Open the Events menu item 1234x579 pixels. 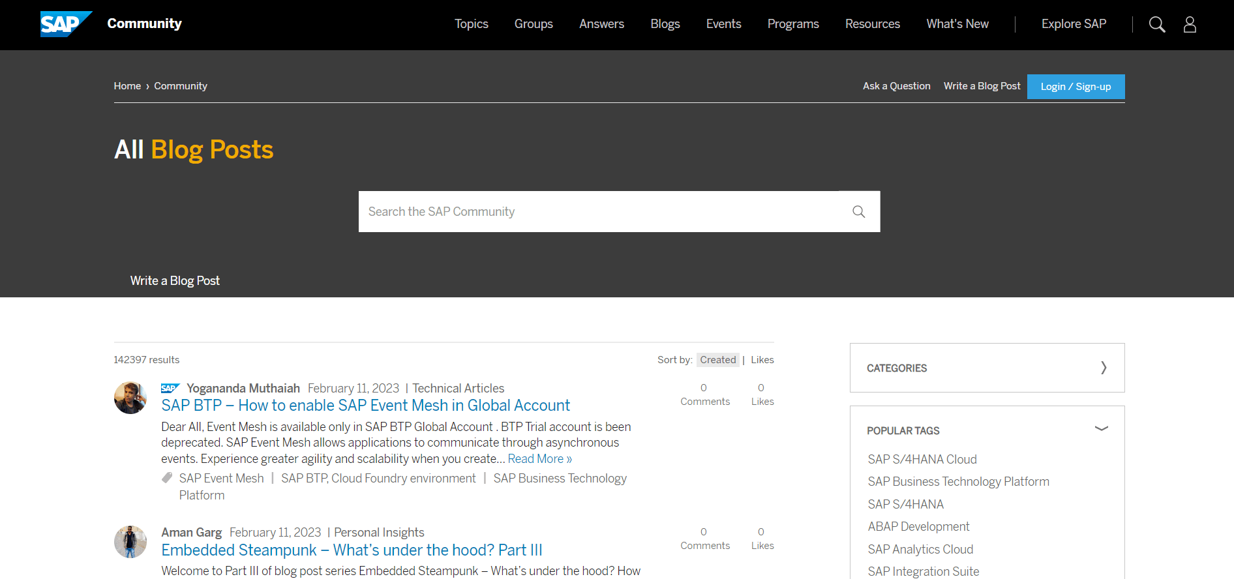point(724,24)
